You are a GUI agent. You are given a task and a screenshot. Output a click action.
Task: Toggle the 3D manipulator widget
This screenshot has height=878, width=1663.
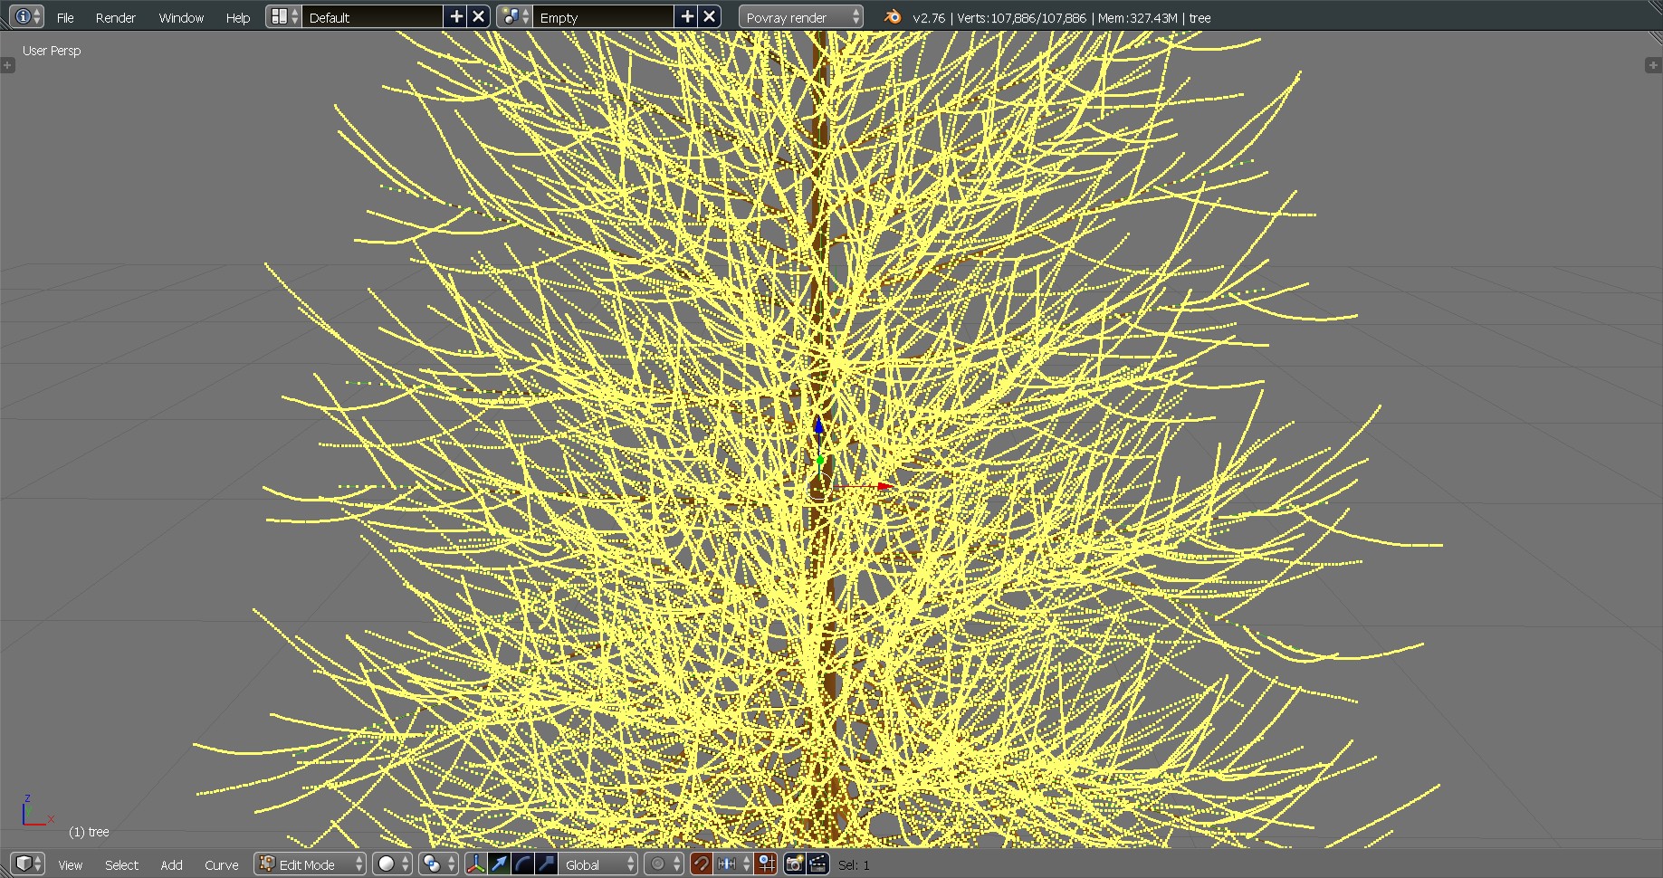(x=475, y=864)
